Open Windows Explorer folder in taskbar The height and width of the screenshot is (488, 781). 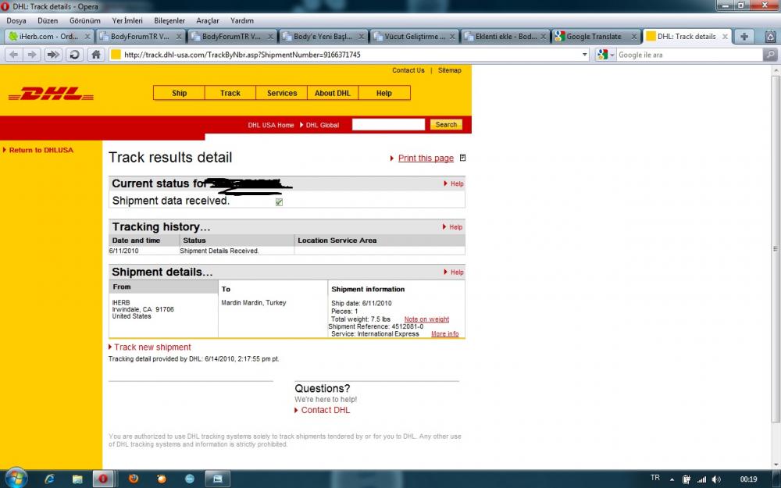77,479
